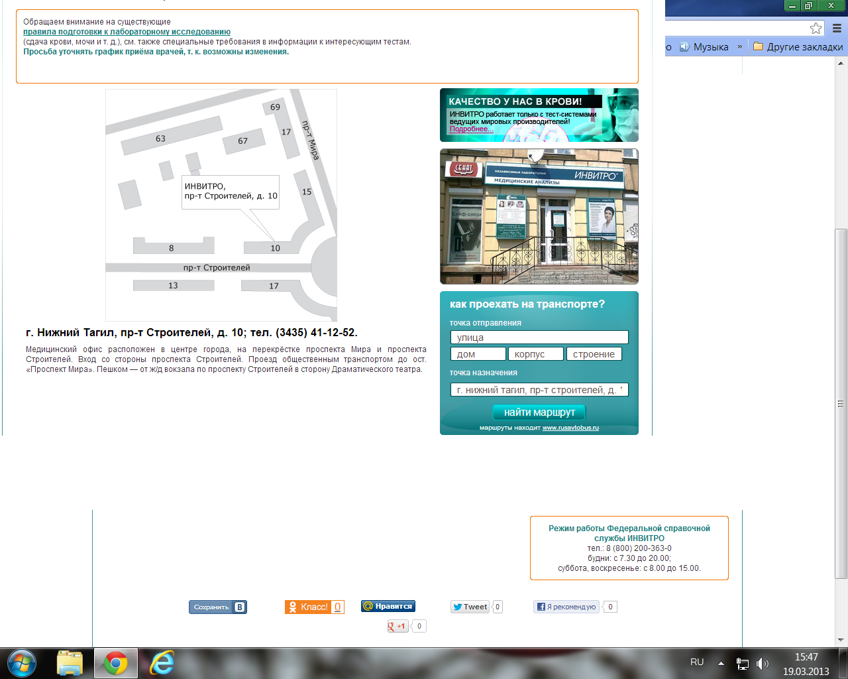Click the Facebook Я рекомендую button
The width and height of the screenshot is (848, 679).
coord(567,607)
